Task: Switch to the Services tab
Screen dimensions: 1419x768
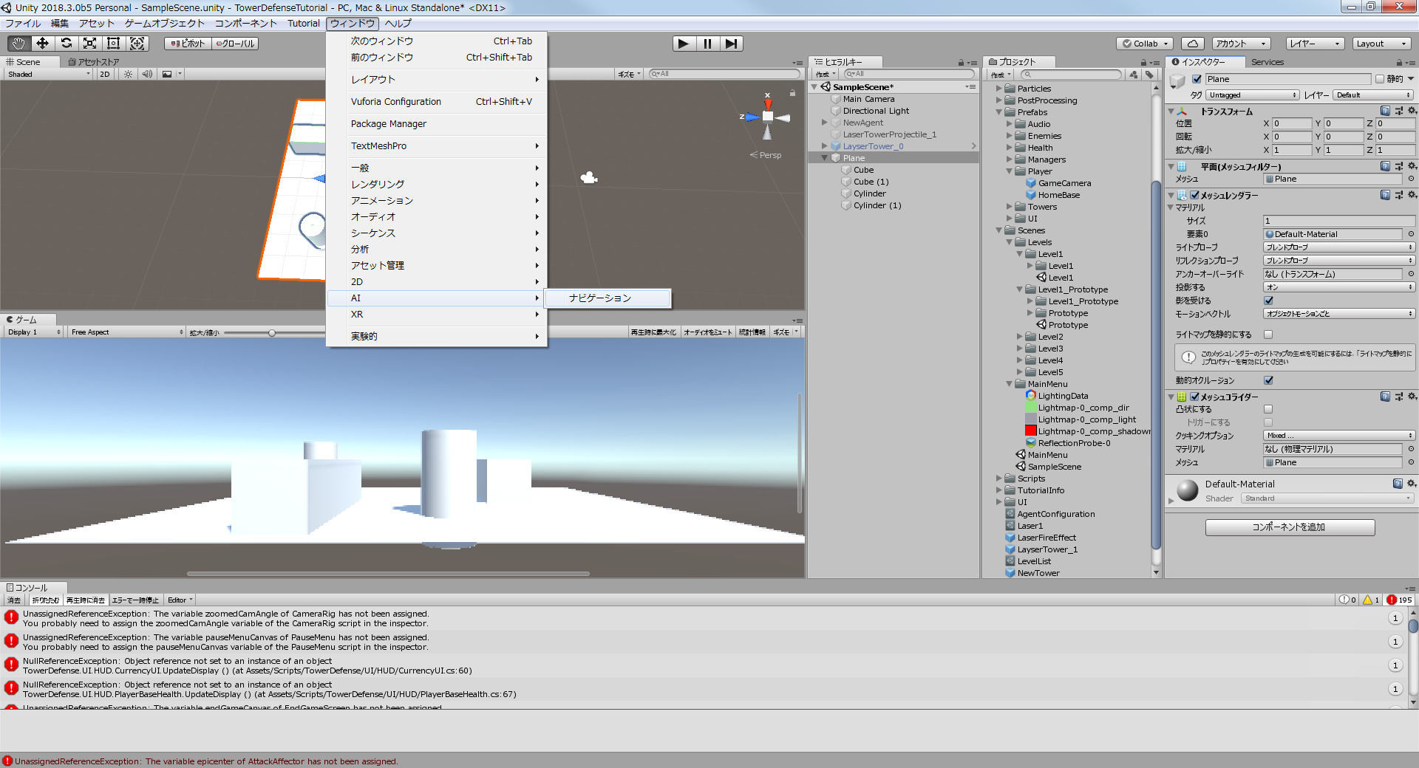Action: coord(1267,62)
